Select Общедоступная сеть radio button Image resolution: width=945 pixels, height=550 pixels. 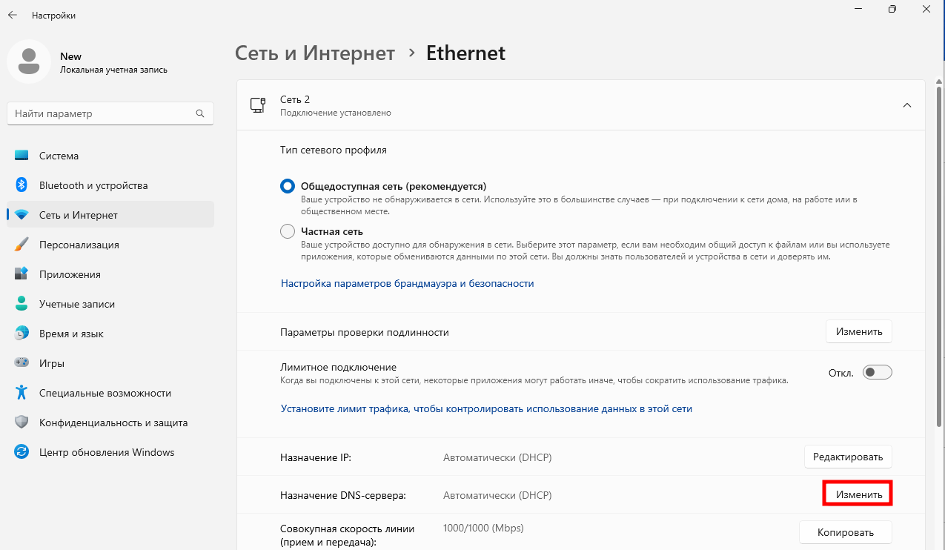click(288, 186)
